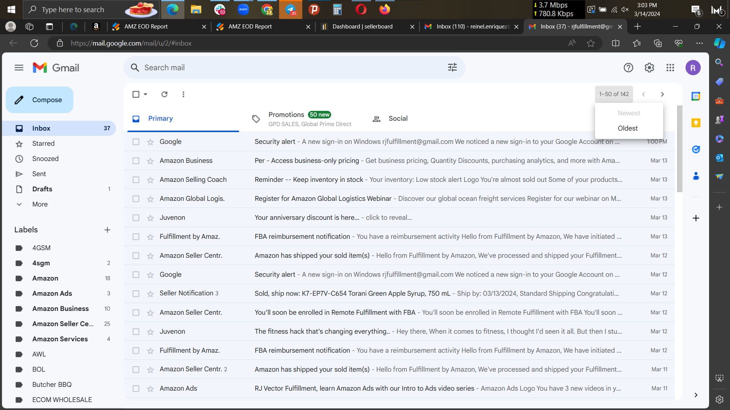Open the more options three-dot menu above inbox

tap(183, 94)
